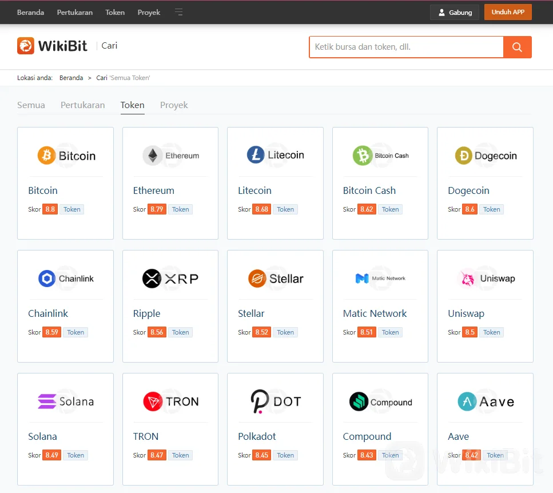This screenshot has width=553, height=493.
Task: Click the Solana logo image
Action: click(x=66, y=401)
